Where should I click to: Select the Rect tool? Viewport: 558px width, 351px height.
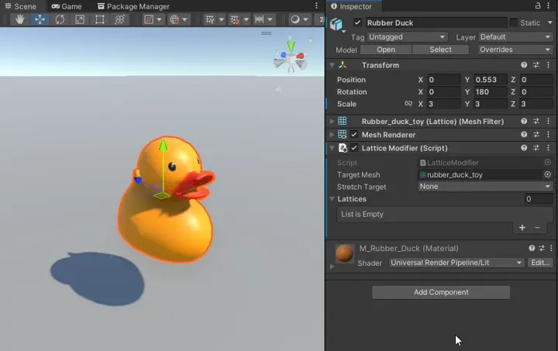pos(100,19)
